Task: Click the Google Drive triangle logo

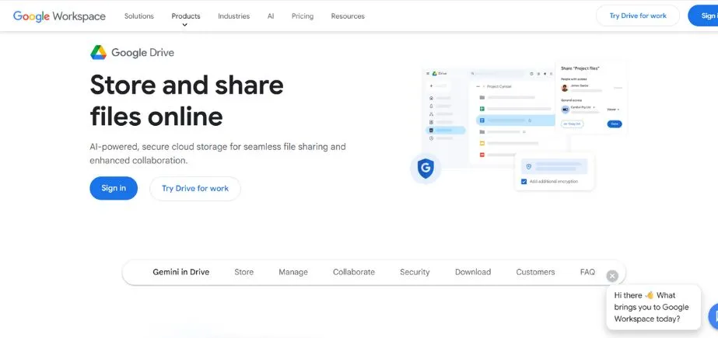Action: 99,53
